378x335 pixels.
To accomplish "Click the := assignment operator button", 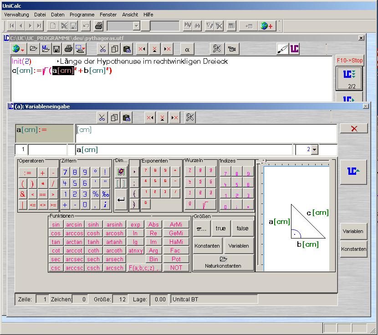I will pos(28,173).
